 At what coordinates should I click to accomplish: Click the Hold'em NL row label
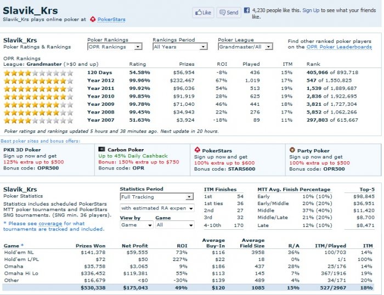tap(19, 252)
